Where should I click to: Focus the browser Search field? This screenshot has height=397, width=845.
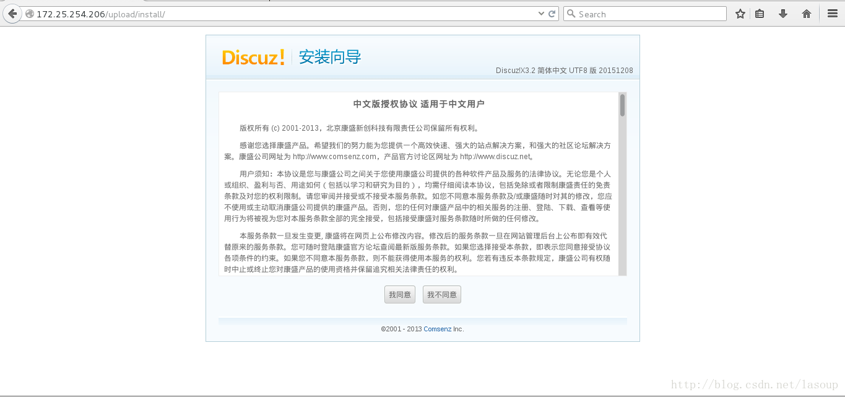pyautogui.click(x=644, y=14)
